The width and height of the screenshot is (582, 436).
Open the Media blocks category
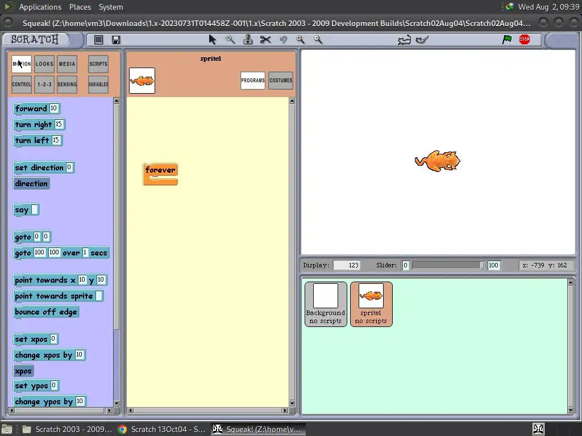click(x=67, y=64)
